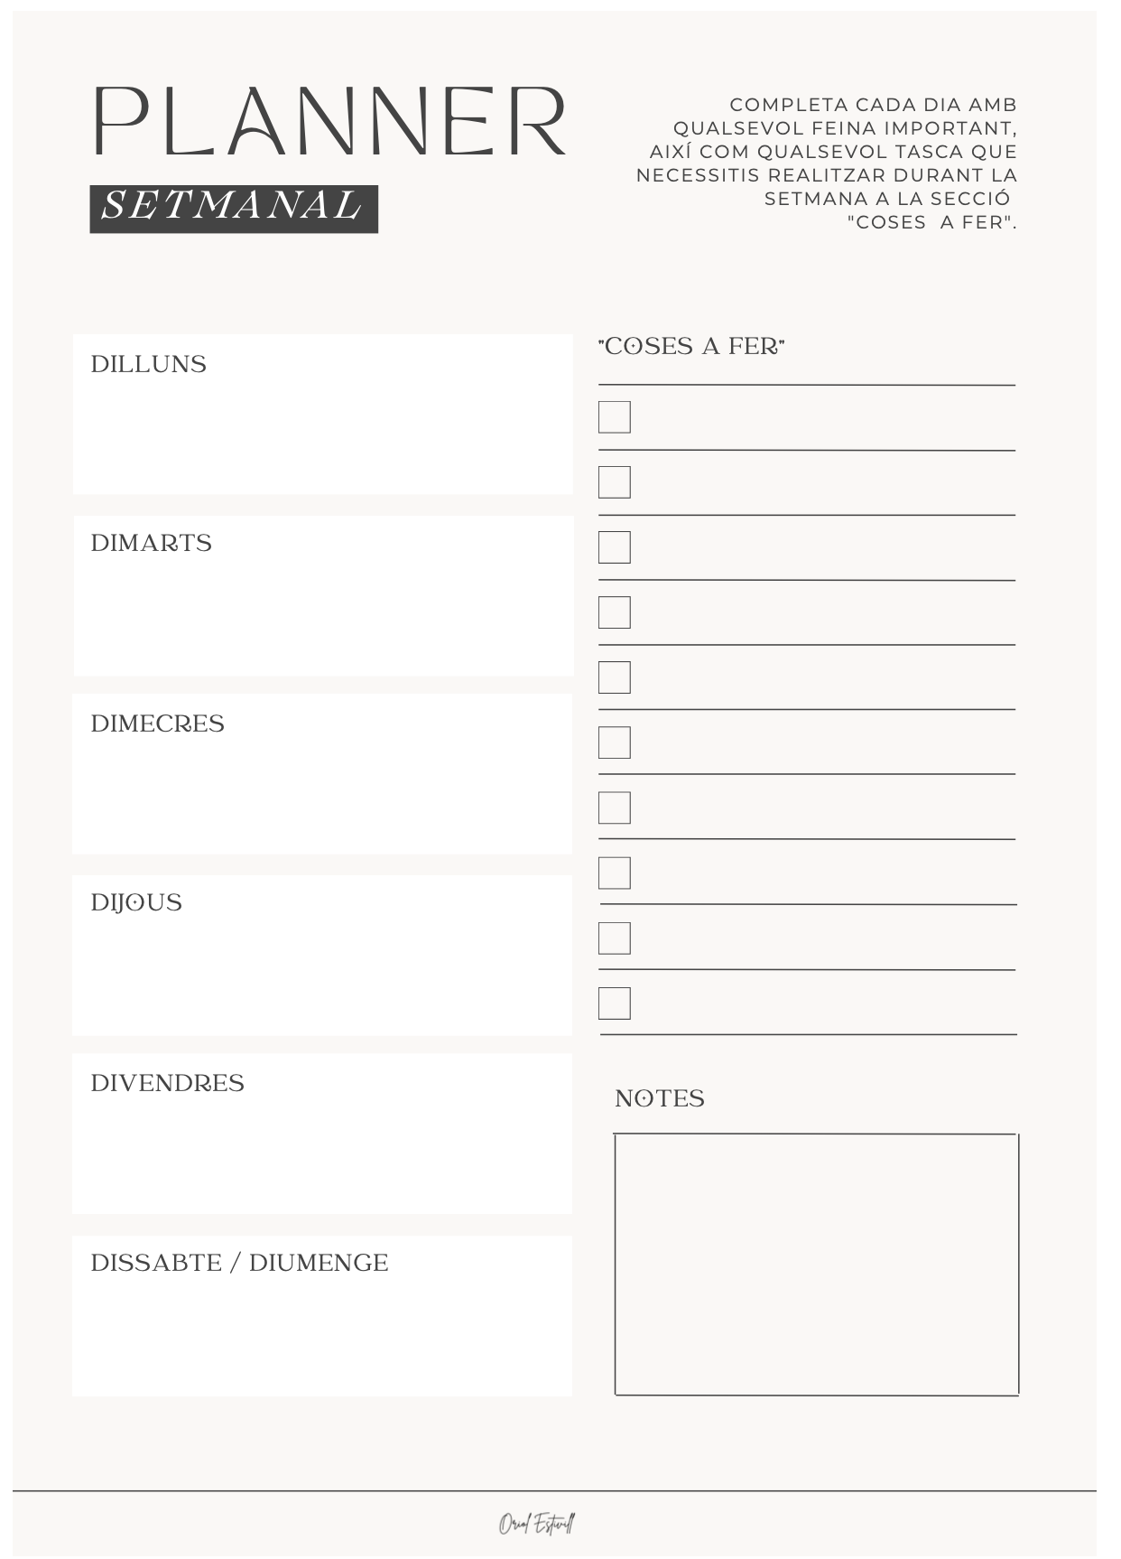Check the third to-do checkbox
This screenshot has height=1559, width=1121.
tap(614, 547)
